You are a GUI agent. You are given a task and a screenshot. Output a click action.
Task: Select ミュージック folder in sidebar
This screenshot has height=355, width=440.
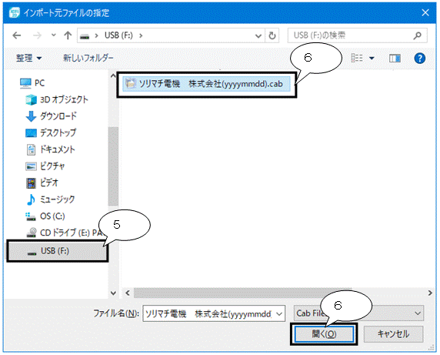[x=57, y=199]
